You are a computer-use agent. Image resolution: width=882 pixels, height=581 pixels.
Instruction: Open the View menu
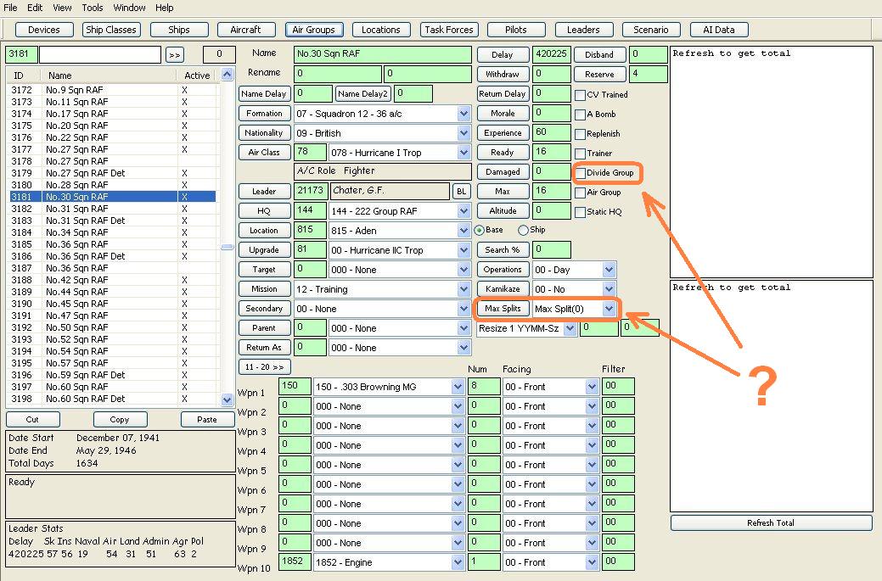(x=62, y=8)
